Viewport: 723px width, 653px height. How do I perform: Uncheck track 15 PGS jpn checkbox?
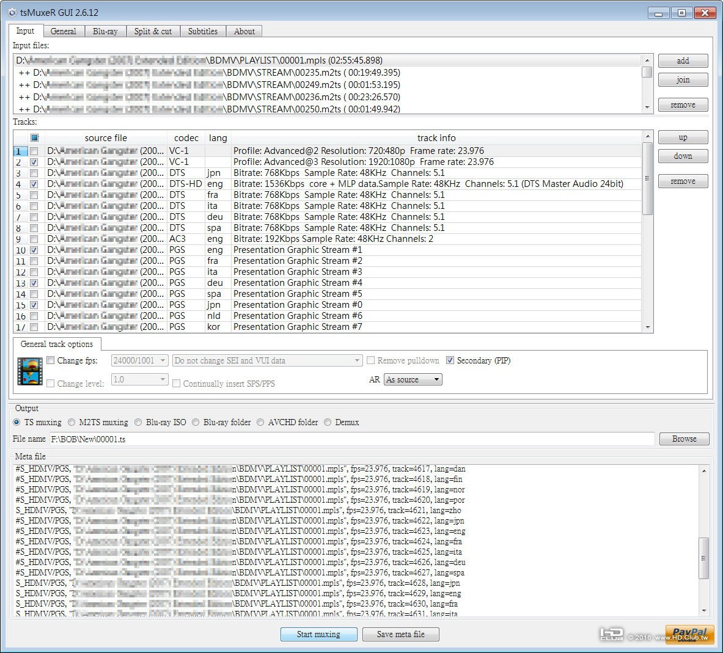click(34, 305)
